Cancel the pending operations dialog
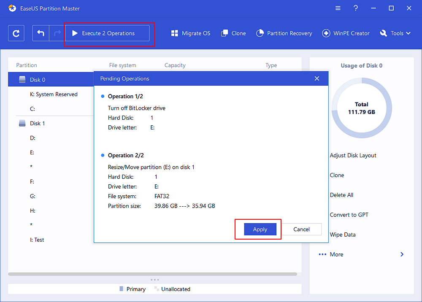The width and height of the screenshot is (422, 302). [x=301, y=229]
